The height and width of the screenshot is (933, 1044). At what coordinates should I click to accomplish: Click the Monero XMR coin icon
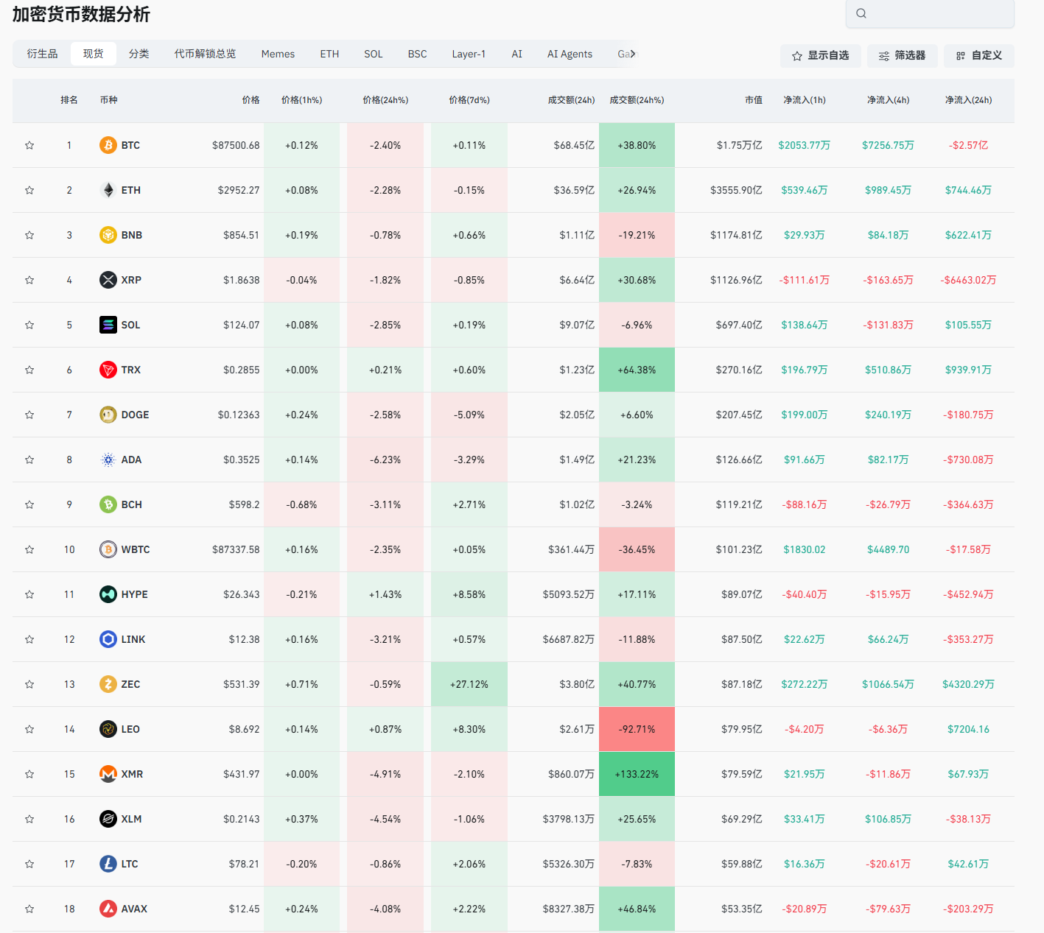pos(108,774)
